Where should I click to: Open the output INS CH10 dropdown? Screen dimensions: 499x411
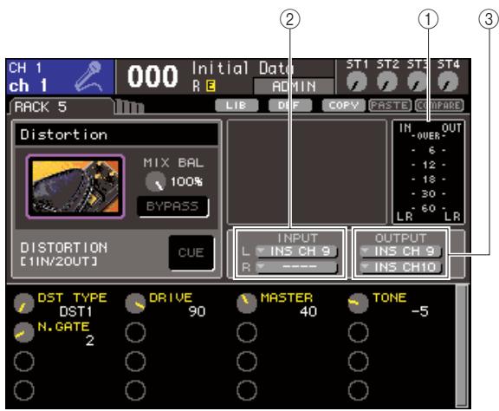pos(400,267)
